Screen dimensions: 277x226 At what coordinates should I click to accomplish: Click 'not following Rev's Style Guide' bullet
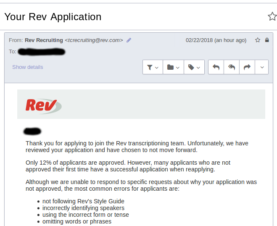pyautogui.click(x=83, y=201)
